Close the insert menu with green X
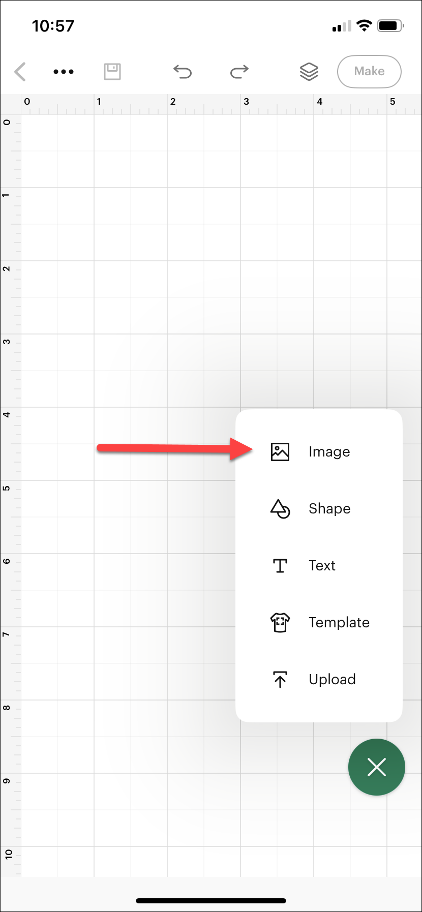The width and height of the screenshot is (422, 912). click(x=376, y=767)
